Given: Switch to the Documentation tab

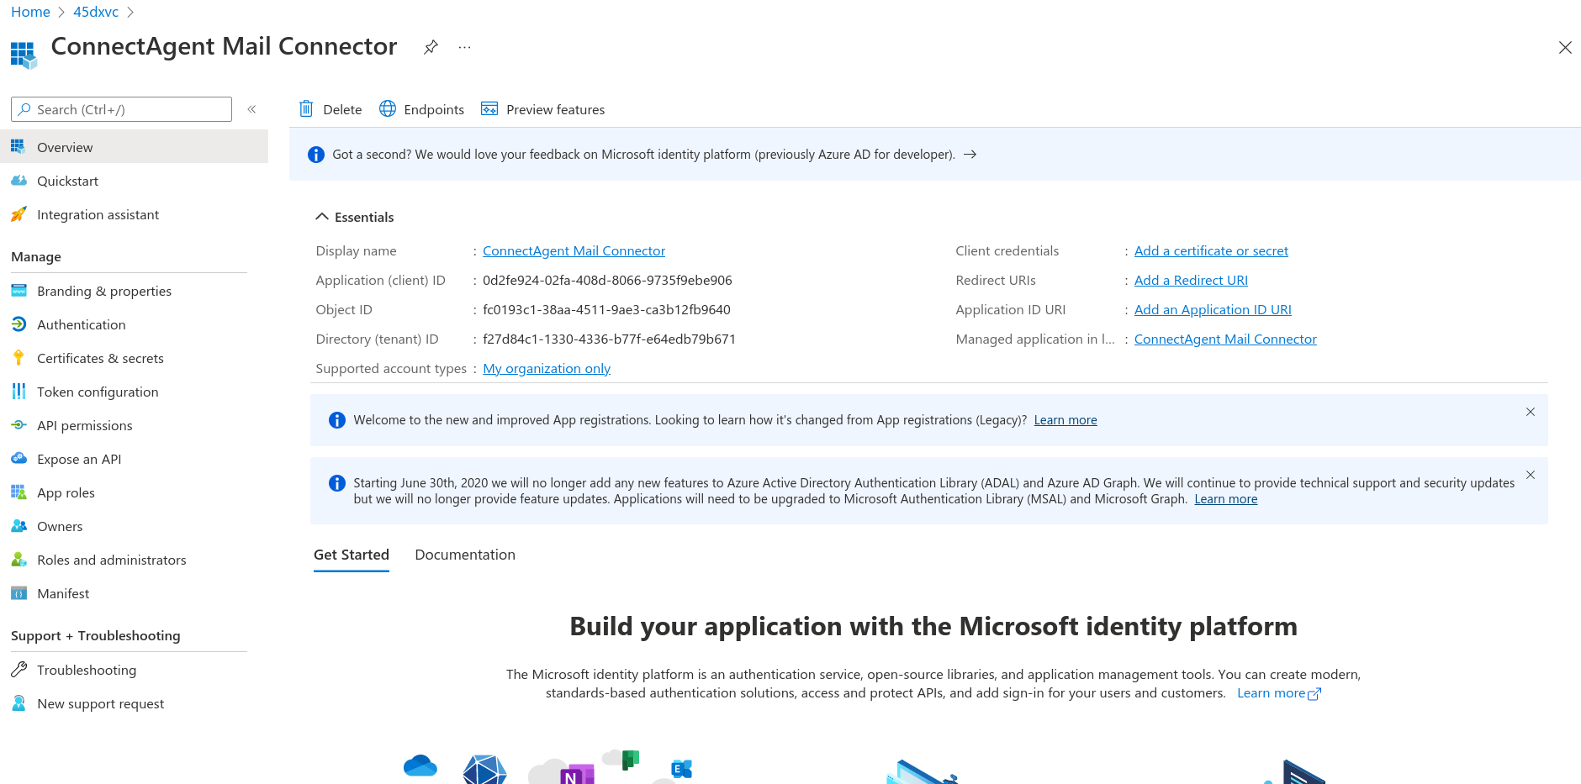Looking at the screenshot, I should click(x=465, y=555).
